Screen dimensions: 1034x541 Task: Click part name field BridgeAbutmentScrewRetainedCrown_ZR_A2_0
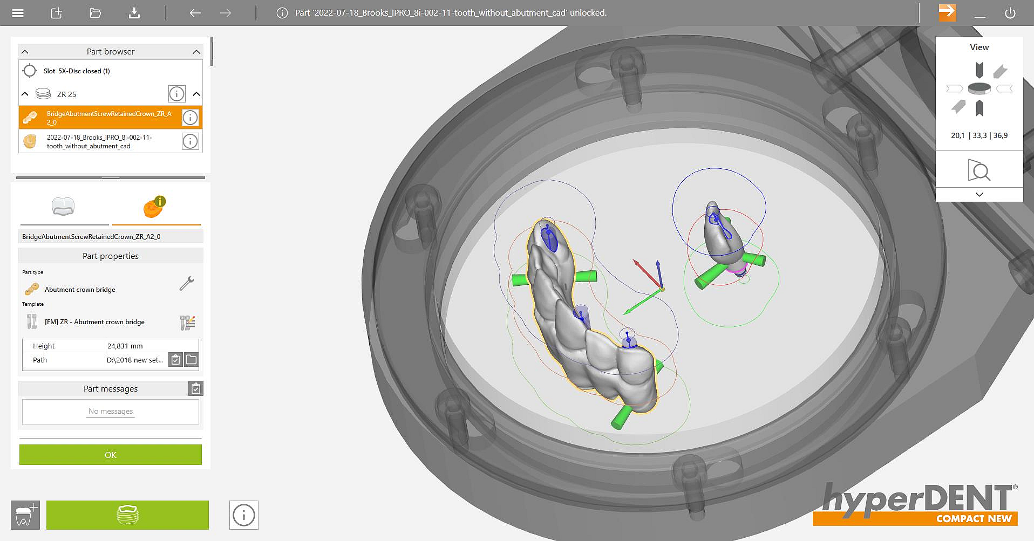[111, 236]
